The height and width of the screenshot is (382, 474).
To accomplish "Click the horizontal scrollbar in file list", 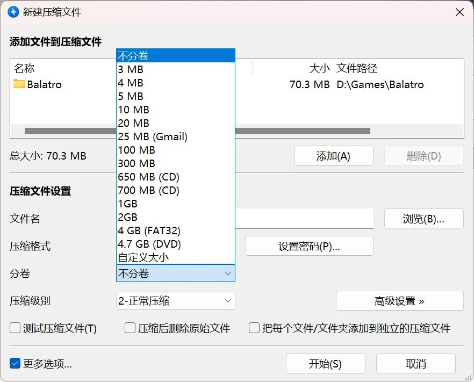I will 197,131.
